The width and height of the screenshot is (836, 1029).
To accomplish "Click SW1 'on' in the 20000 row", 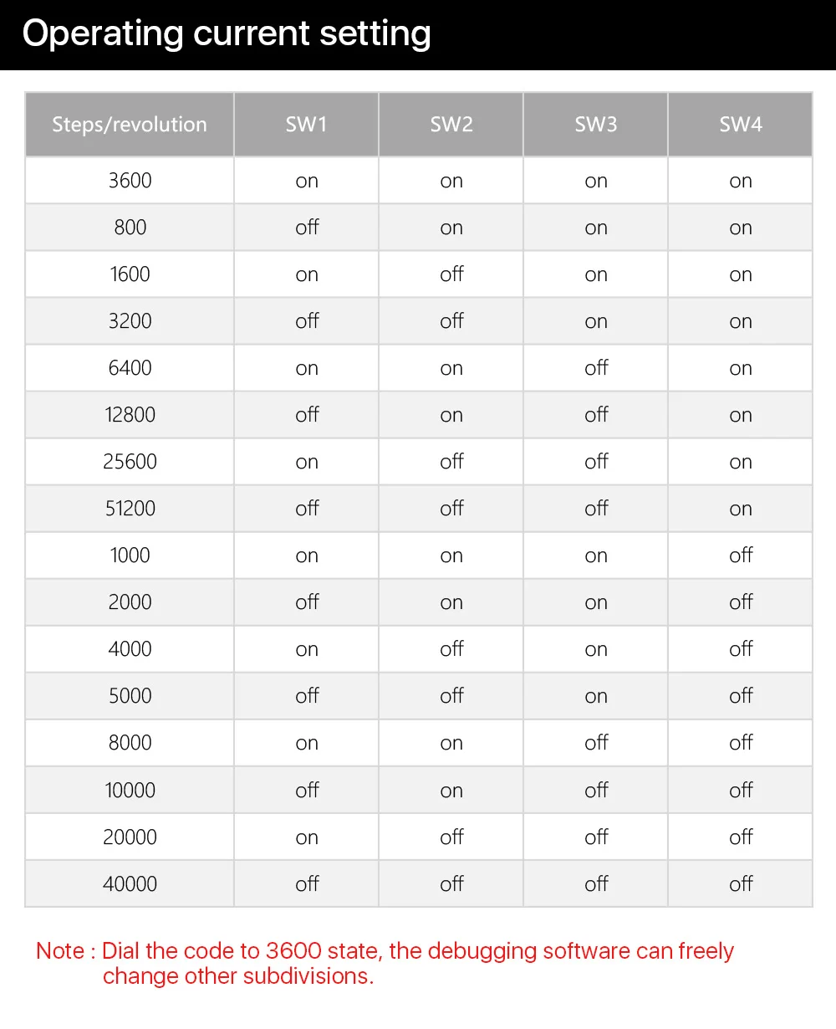I will [307, 837].
